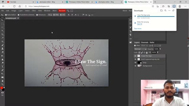The height and width of the screenshot is (106, 189).
Task: Select the Crop tool
Action: (x=2, y=34)
